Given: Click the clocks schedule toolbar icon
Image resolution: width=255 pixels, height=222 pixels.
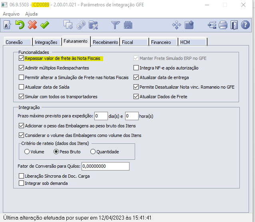Looking at the screenshot, I should pos(81,25).
